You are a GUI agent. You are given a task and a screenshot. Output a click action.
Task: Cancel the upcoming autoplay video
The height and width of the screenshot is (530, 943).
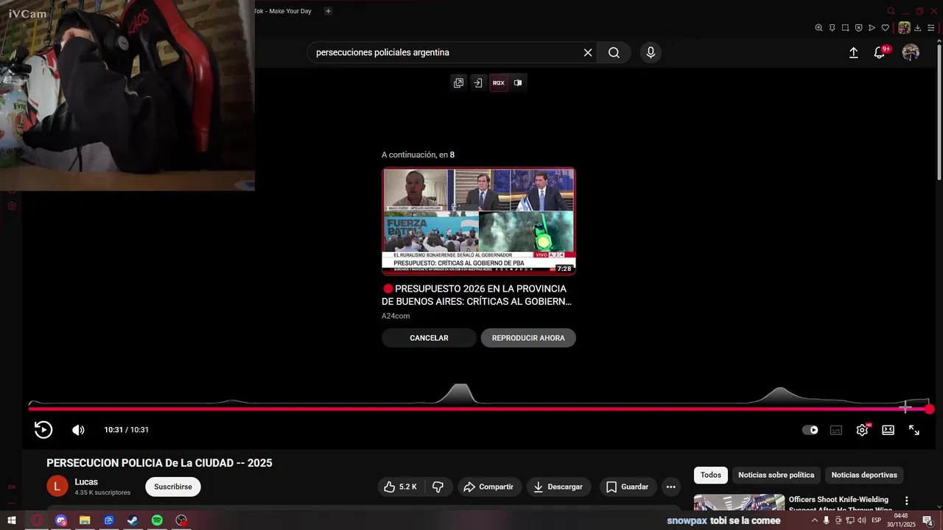[x=429, y=338]
